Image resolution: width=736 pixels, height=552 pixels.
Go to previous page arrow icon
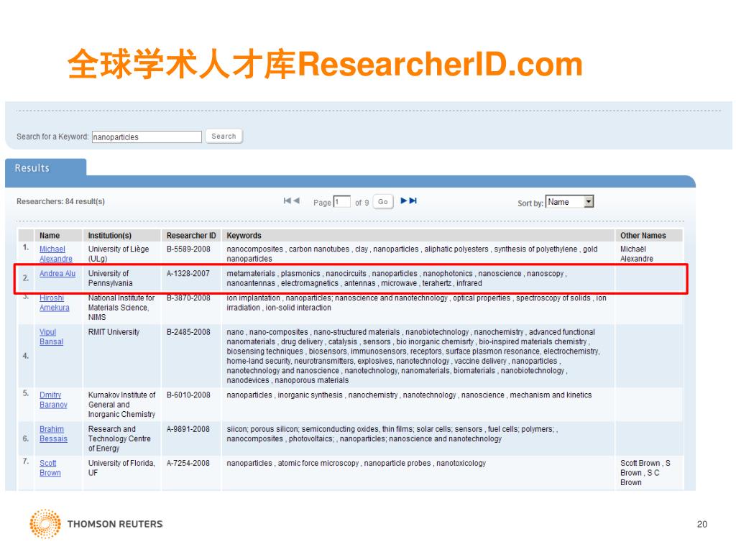(296, 201)
